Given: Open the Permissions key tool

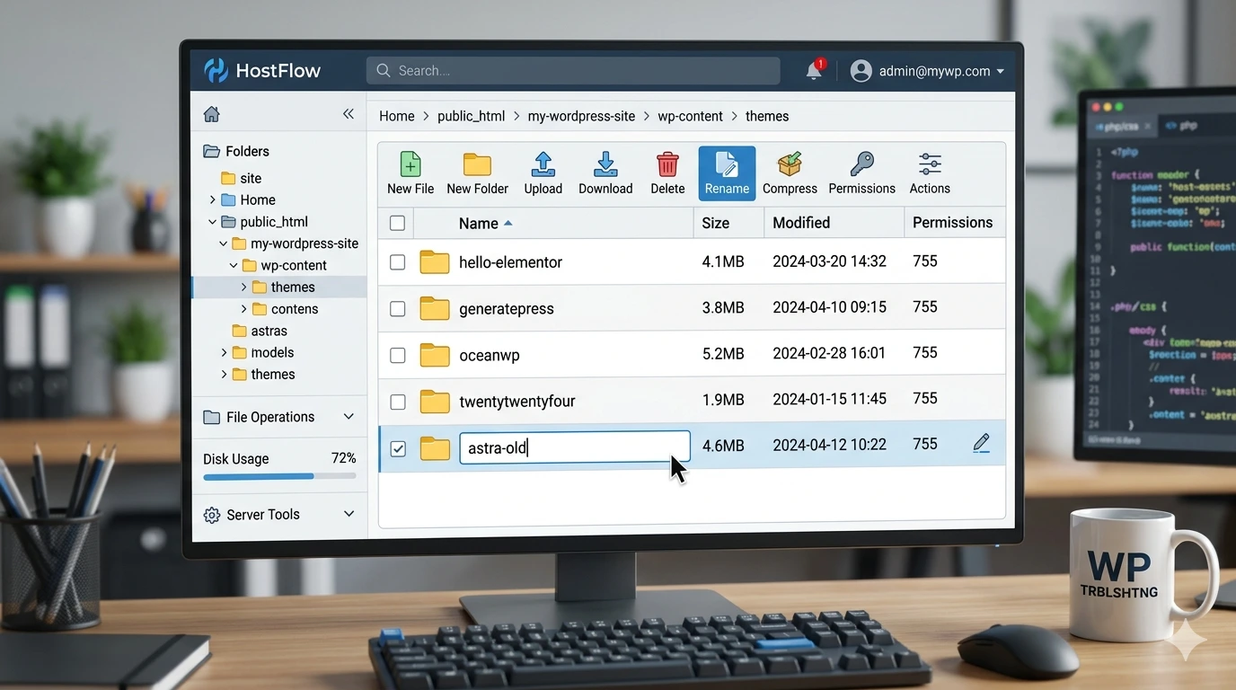Looking at the screenshot, I should coord(861,164).
